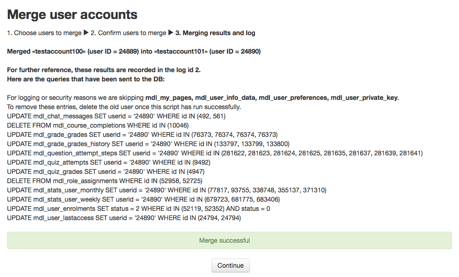Click the arrow between steps 1 and 2
Screen dimensions: 459x277
[86, 32]
